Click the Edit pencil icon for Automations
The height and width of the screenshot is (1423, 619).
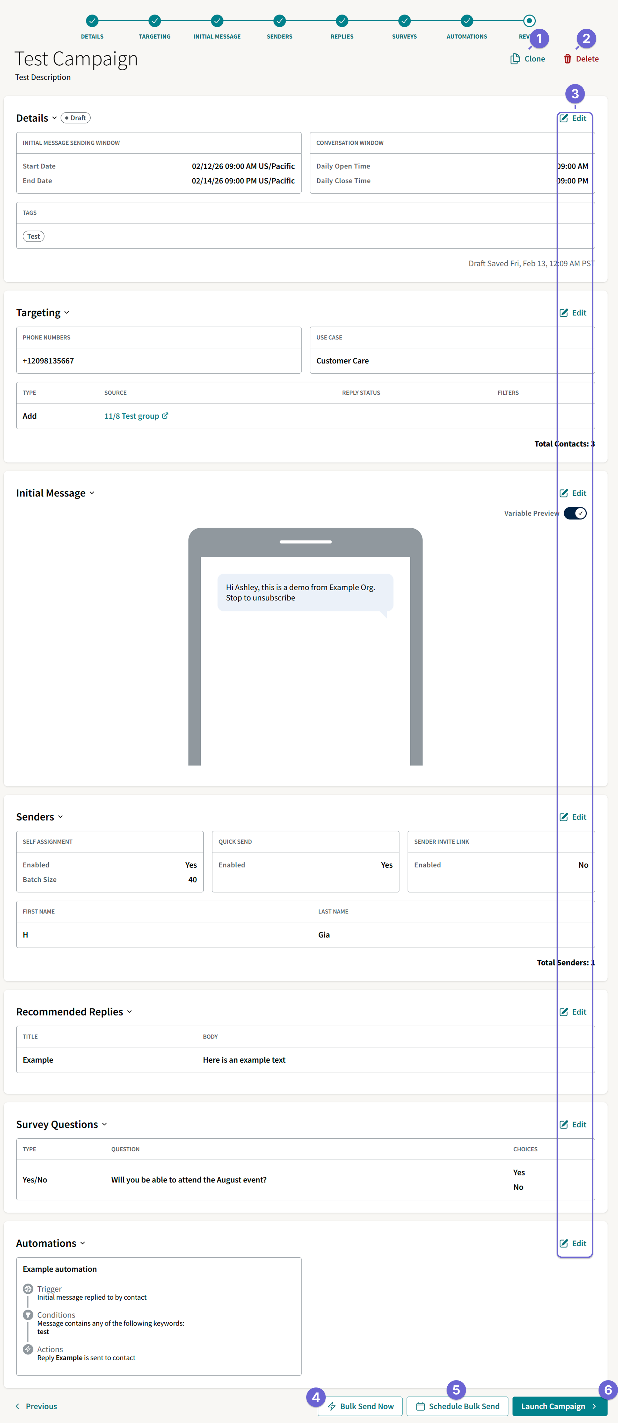[x=564, y=1243]
